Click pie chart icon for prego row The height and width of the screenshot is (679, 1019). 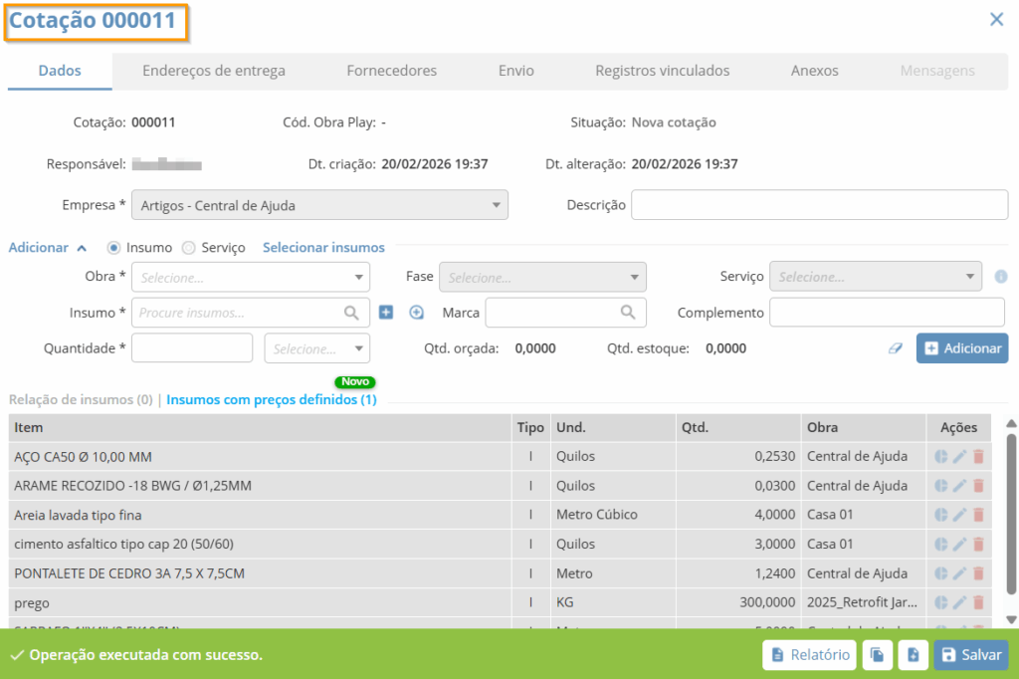tap(941, 602)
